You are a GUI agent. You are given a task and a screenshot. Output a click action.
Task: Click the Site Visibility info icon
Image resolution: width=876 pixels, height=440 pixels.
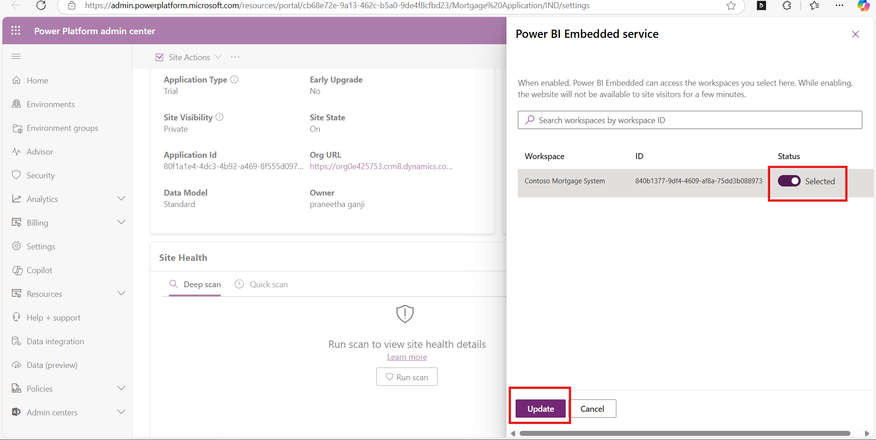219,117
